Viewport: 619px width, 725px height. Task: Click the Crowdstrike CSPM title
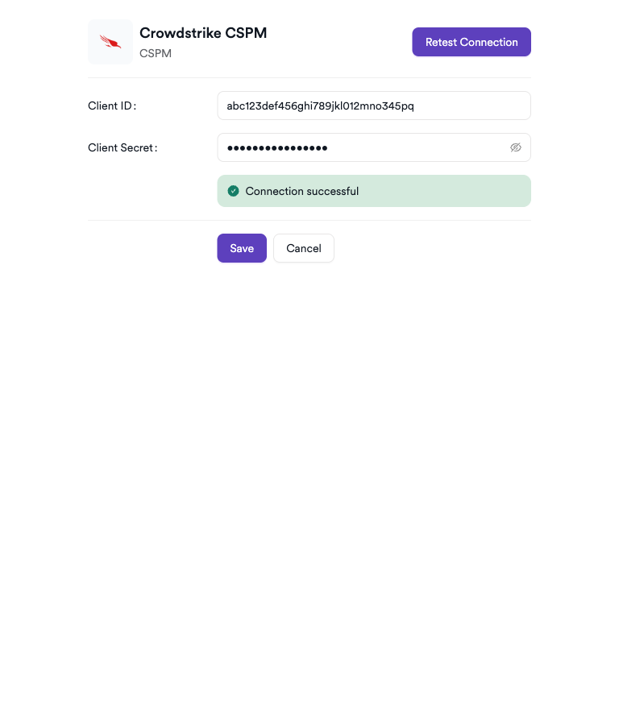203,33
